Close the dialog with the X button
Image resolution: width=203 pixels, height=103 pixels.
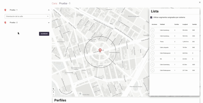tap(200, 2)
